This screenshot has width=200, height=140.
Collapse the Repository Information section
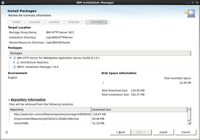(9, 100)
